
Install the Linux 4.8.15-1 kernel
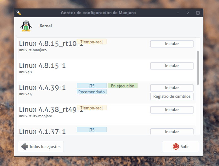pos(172,66)
